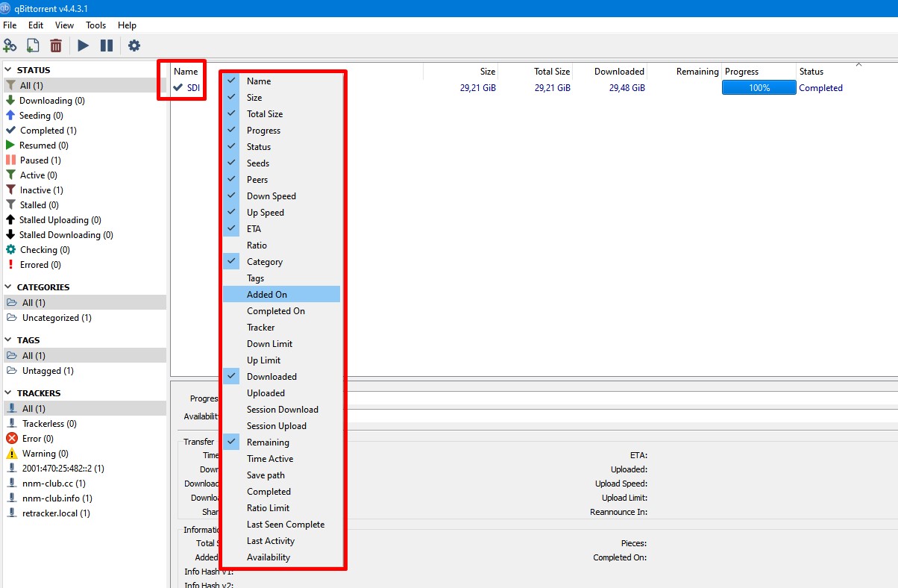Uncheck the Down Speed column option
The height and width of the screenshot is (588, 898).
[281, 196]
